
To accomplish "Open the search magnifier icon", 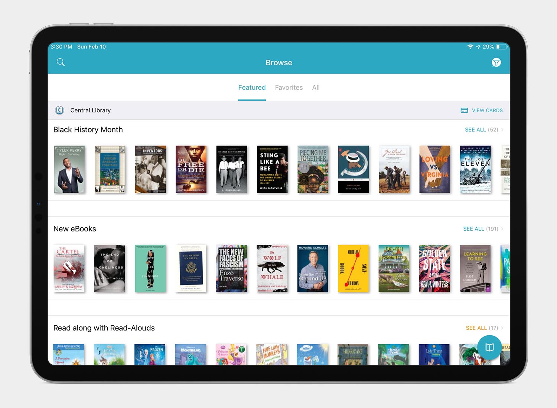I will (x=61, y=62).
